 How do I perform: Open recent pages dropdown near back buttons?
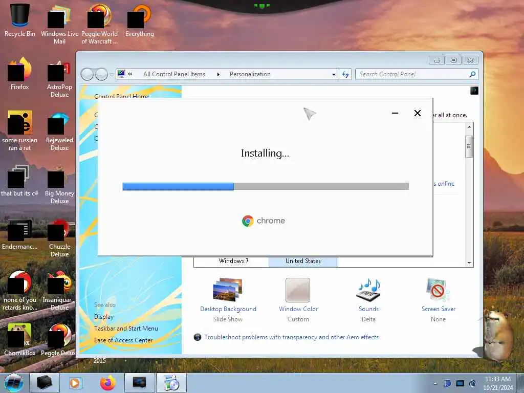pyautogui.click(x=112, y=75)
